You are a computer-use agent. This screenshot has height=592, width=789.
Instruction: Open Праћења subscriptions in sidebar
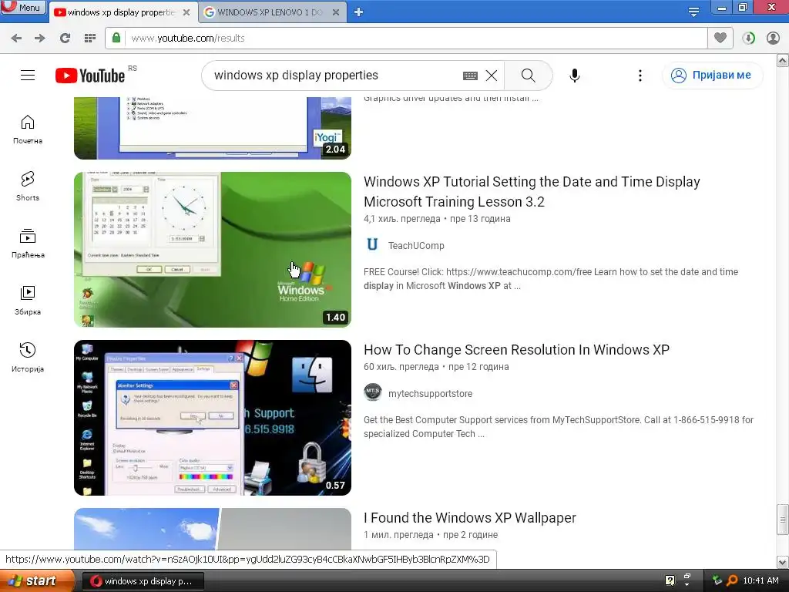click(28, 243)
